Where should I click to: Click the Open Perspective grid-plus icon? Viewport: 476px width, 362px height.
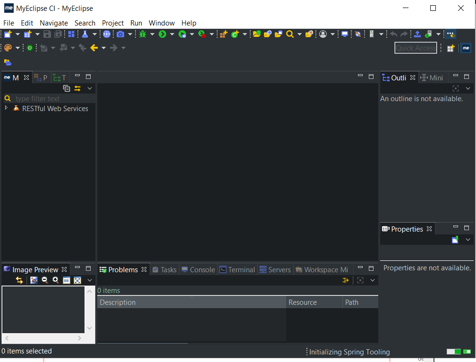point(450,48)
